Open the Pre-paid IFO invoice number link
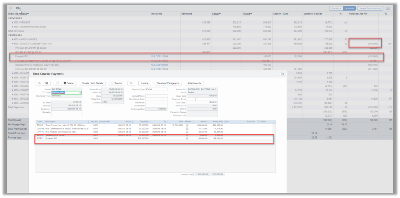Image resolution: width=400 pixels, height=198 pixels. 160,56
